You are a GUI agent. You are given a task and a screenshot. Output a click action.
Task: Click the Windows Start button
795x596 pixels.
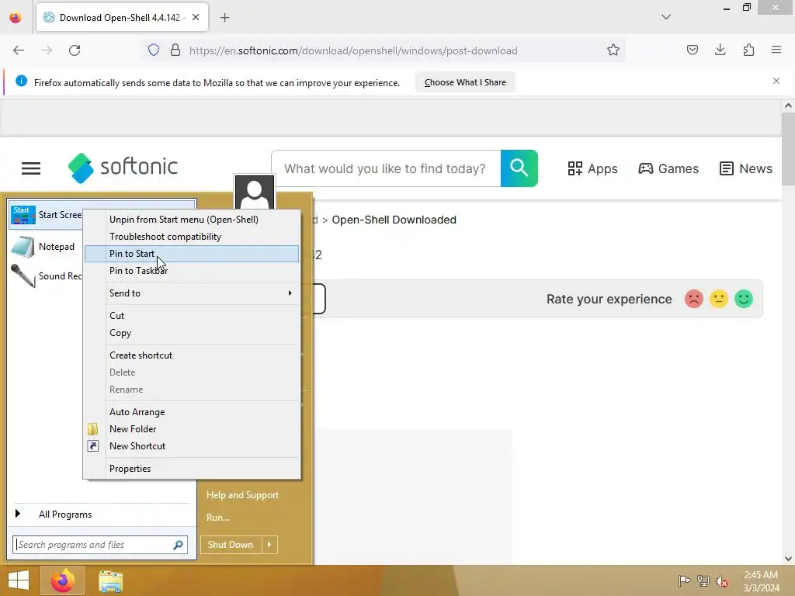[19, 580]
